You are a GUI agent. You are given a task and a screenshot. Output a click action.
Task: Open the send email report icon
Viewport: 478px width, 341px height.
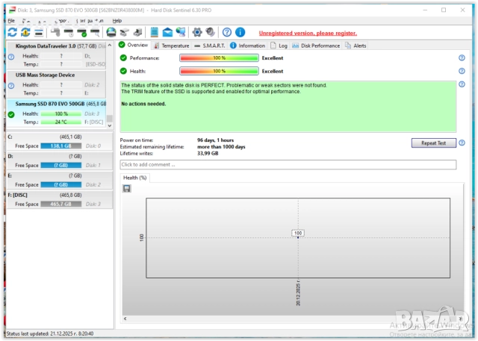point(167,33)
